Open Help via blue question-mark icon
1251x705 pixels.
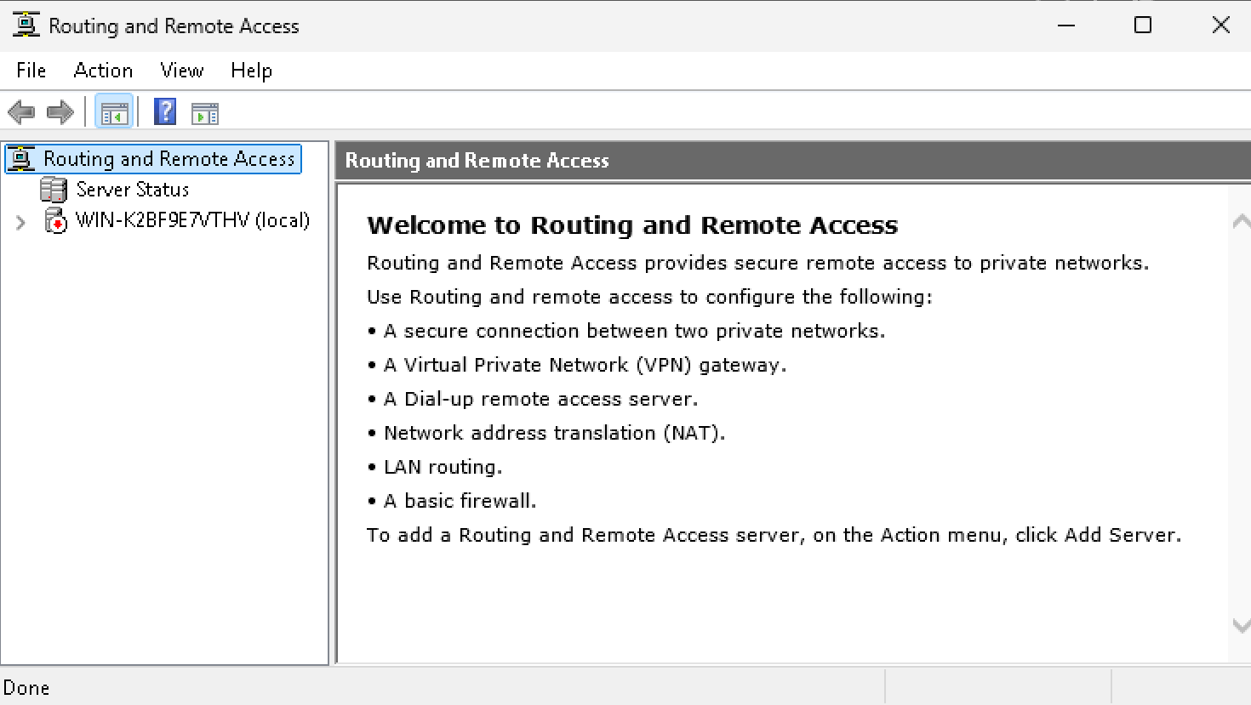click(165, 112)
